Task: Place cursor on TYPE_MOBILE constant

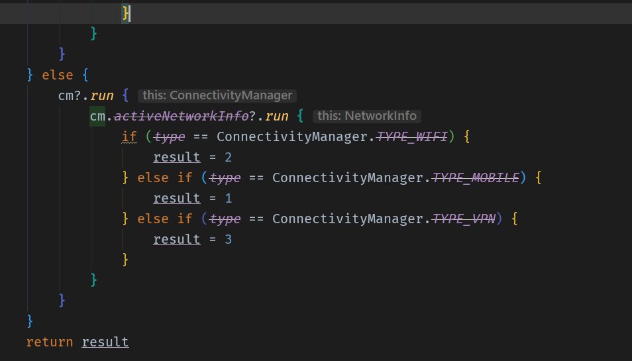Action: [x=475, y=178]
